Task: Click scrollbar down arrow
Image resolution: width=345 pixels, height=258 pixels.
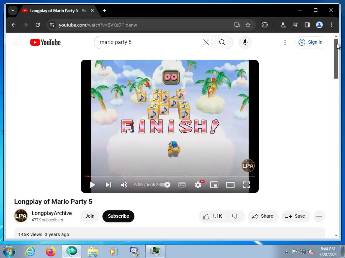Action: click(x=336, y=235)
